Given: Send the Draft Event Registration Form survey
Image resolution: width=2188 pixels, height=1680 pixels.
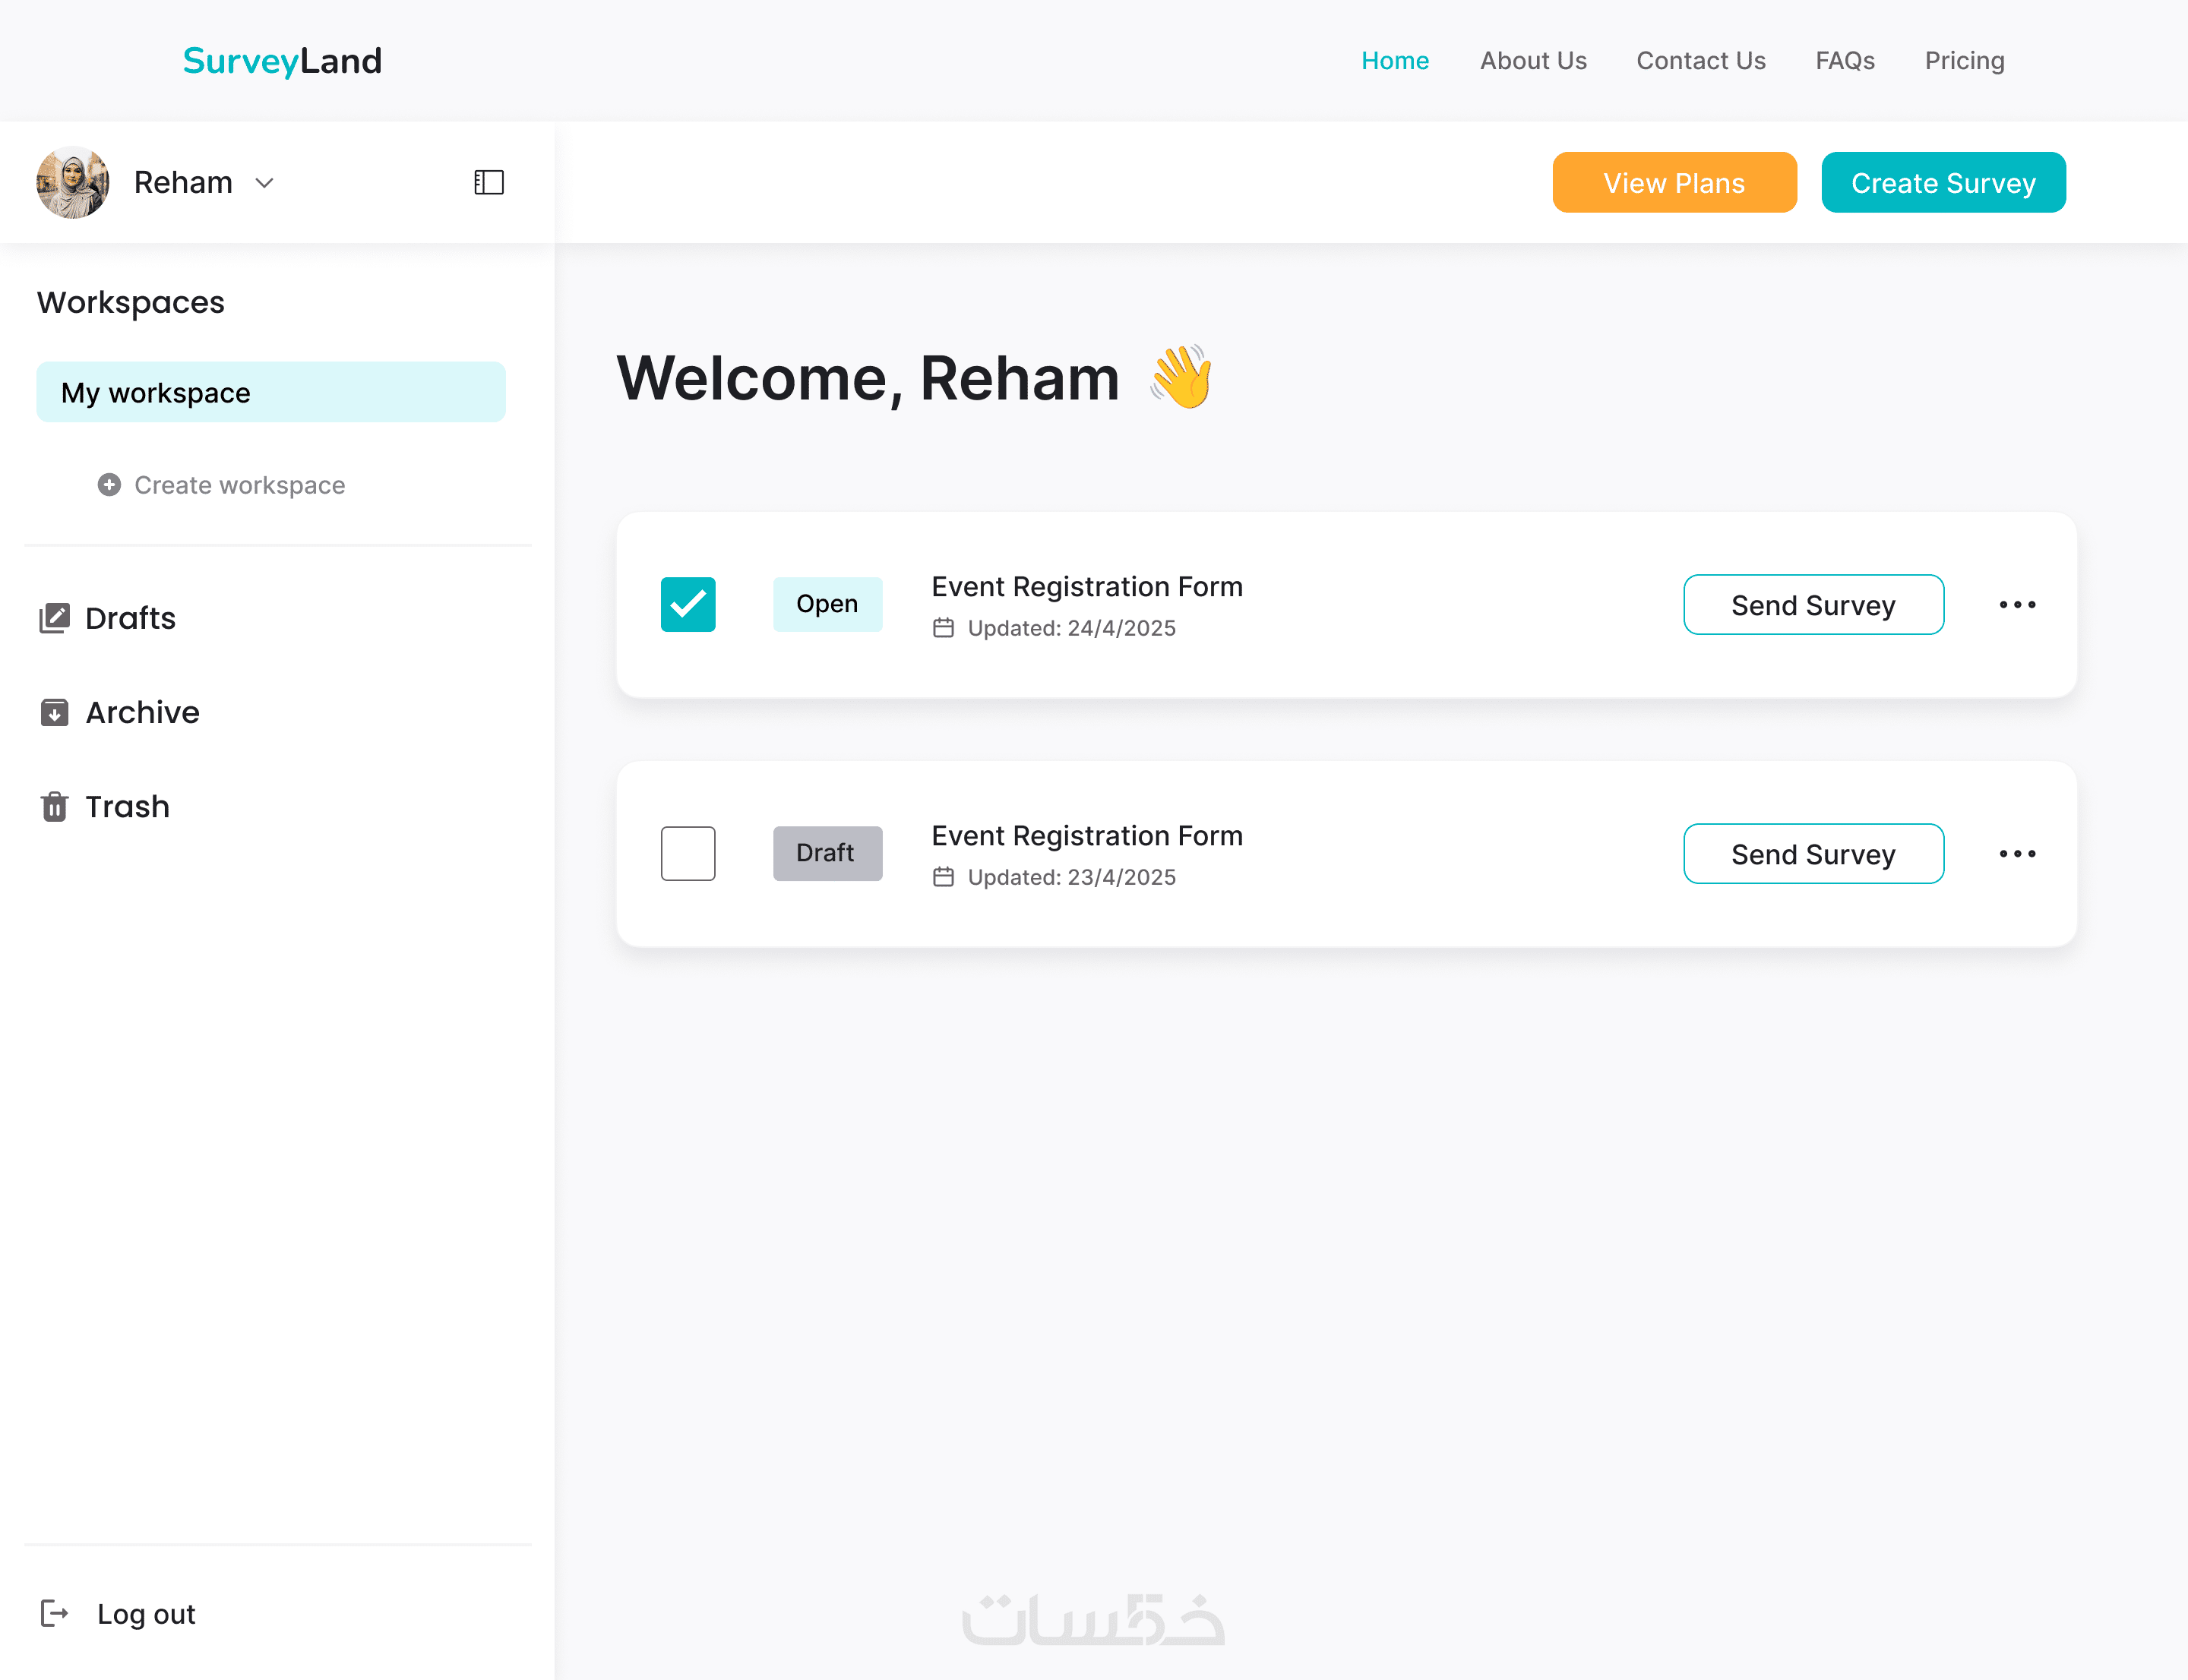Looking at the screenshot, I should coord(1812,854).
